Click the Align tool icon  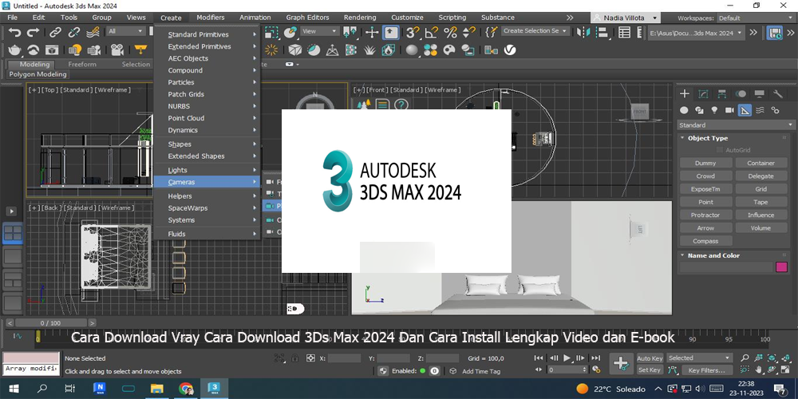pos(602,33)
